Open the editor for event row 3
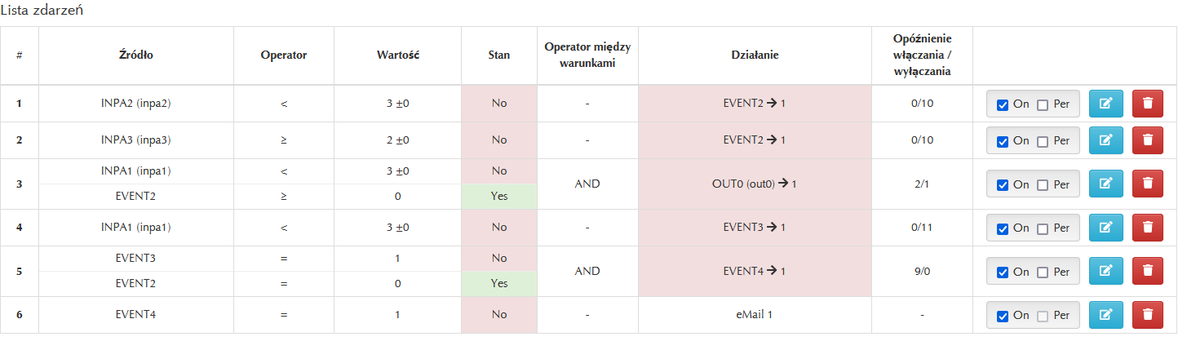The image size is (1187, 350). click(1105, 184)
